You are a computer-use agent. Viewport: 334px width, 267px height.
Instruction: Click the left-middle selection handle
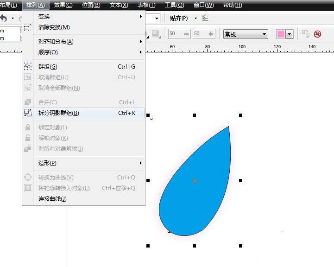tap(148, 181)
